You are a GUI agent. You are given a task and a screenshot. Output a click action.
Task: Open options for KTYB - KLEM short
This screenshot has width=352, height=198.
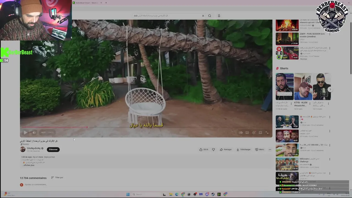click(310, 104)
